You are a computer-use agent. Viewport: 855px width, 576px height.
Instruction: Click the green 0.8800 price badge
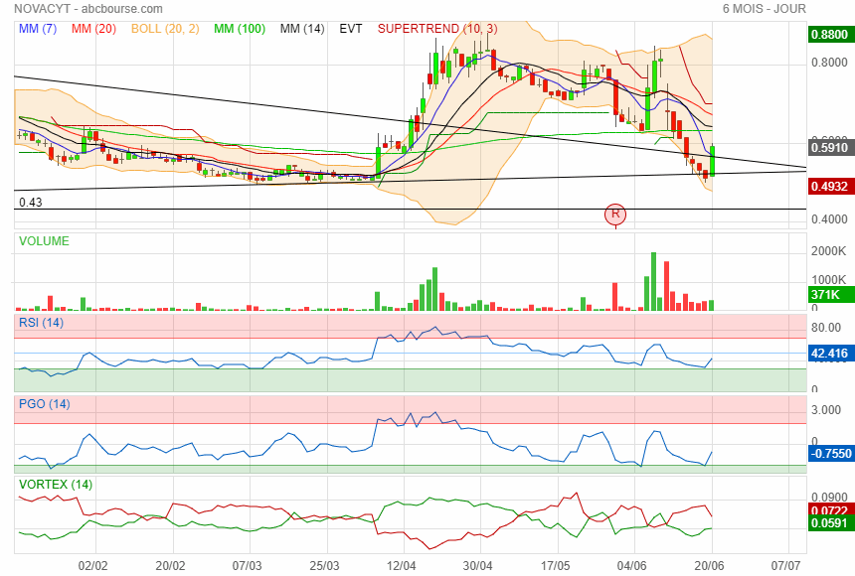point(829,35)
